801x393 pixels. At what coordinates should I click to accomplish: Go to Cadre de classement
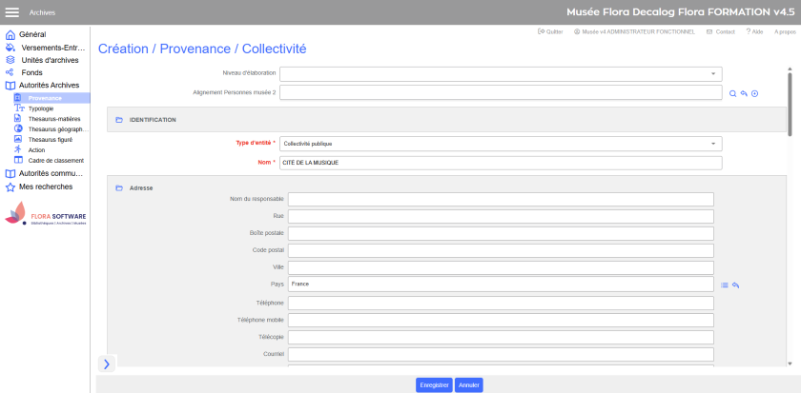click(56, 160)
